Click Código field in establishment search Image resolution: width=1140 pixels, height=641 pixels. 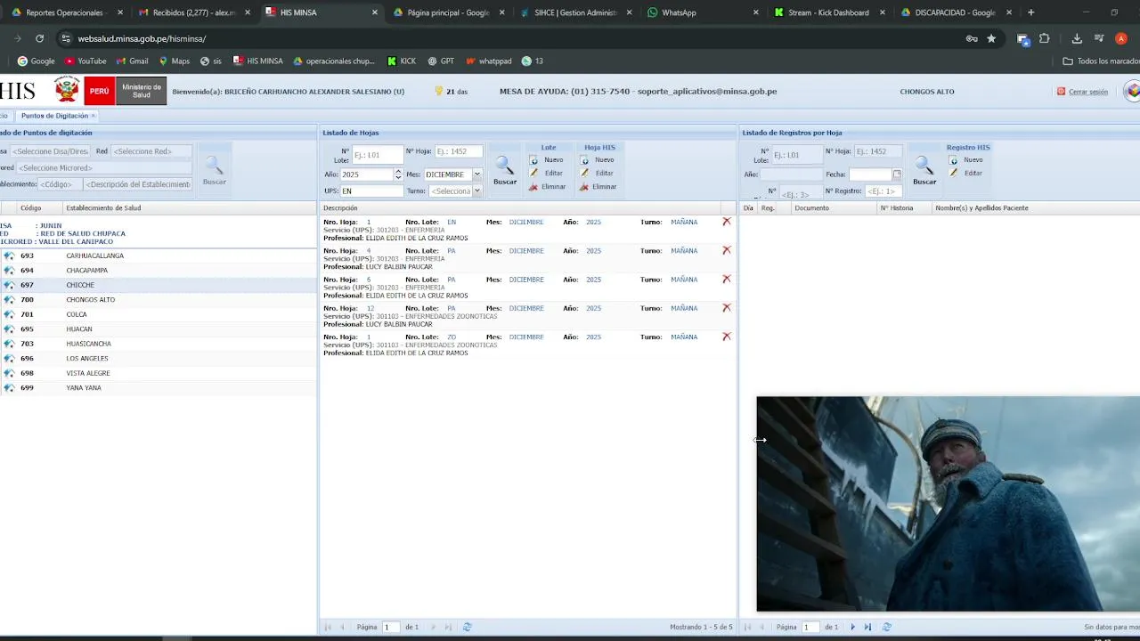(x=60, y=184)
